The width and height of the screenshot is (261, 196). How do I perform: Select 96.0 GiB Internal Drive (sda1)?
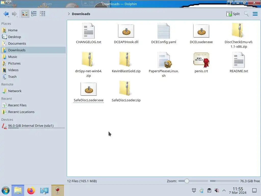[33, 126]
